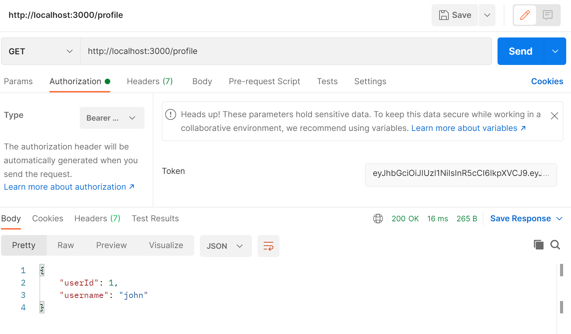
Task: Click the Type label text
Action: point(14,115)
